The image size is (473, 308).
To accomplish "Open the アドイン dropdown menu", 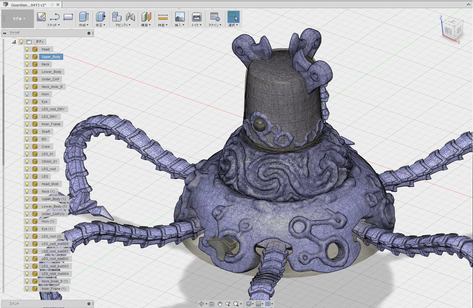I will (x=215, y=25).
